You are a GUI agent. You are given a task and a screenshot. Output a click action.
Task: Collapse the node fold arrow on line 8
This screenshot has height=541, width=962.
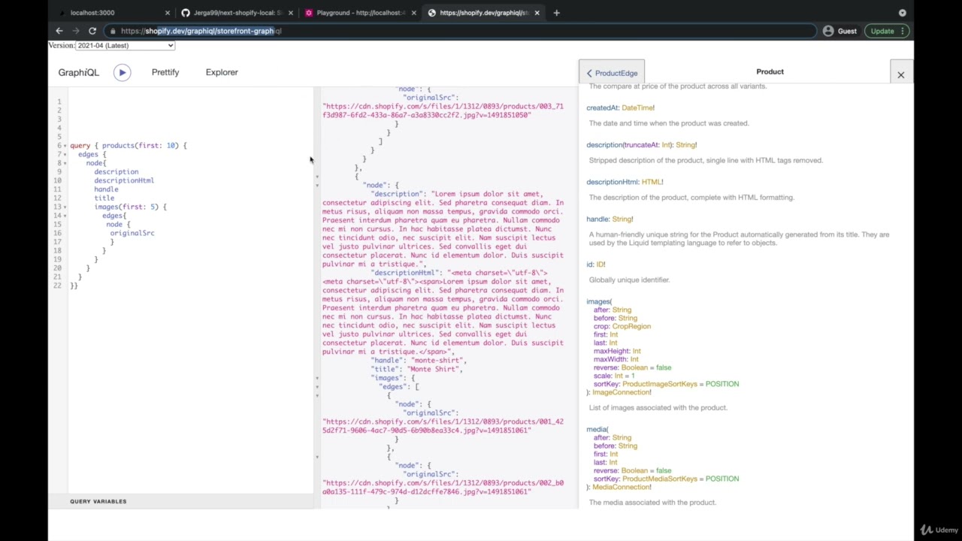coord(65,163)
